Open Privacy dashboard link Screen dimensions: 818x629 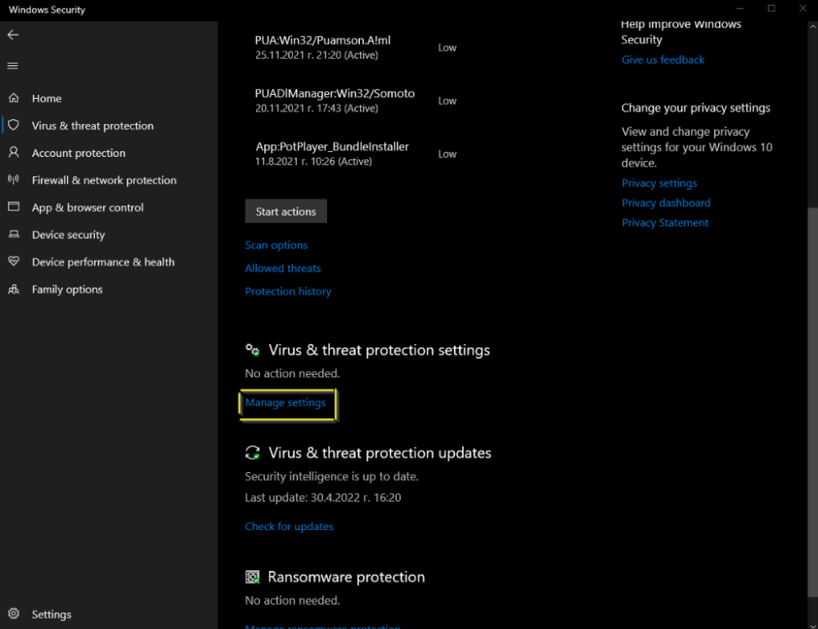coord(665,203)
